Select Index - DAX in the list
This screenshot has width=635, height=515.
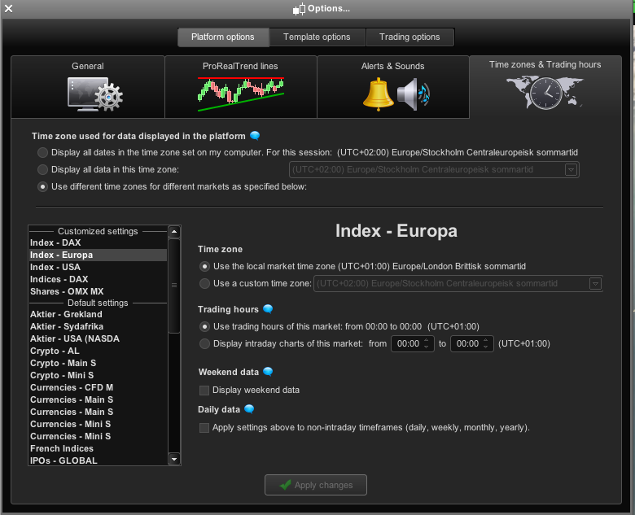tap(98, 242)
